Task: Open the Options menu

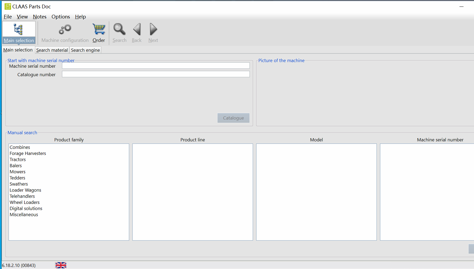Action: click(x=61, y=17)
